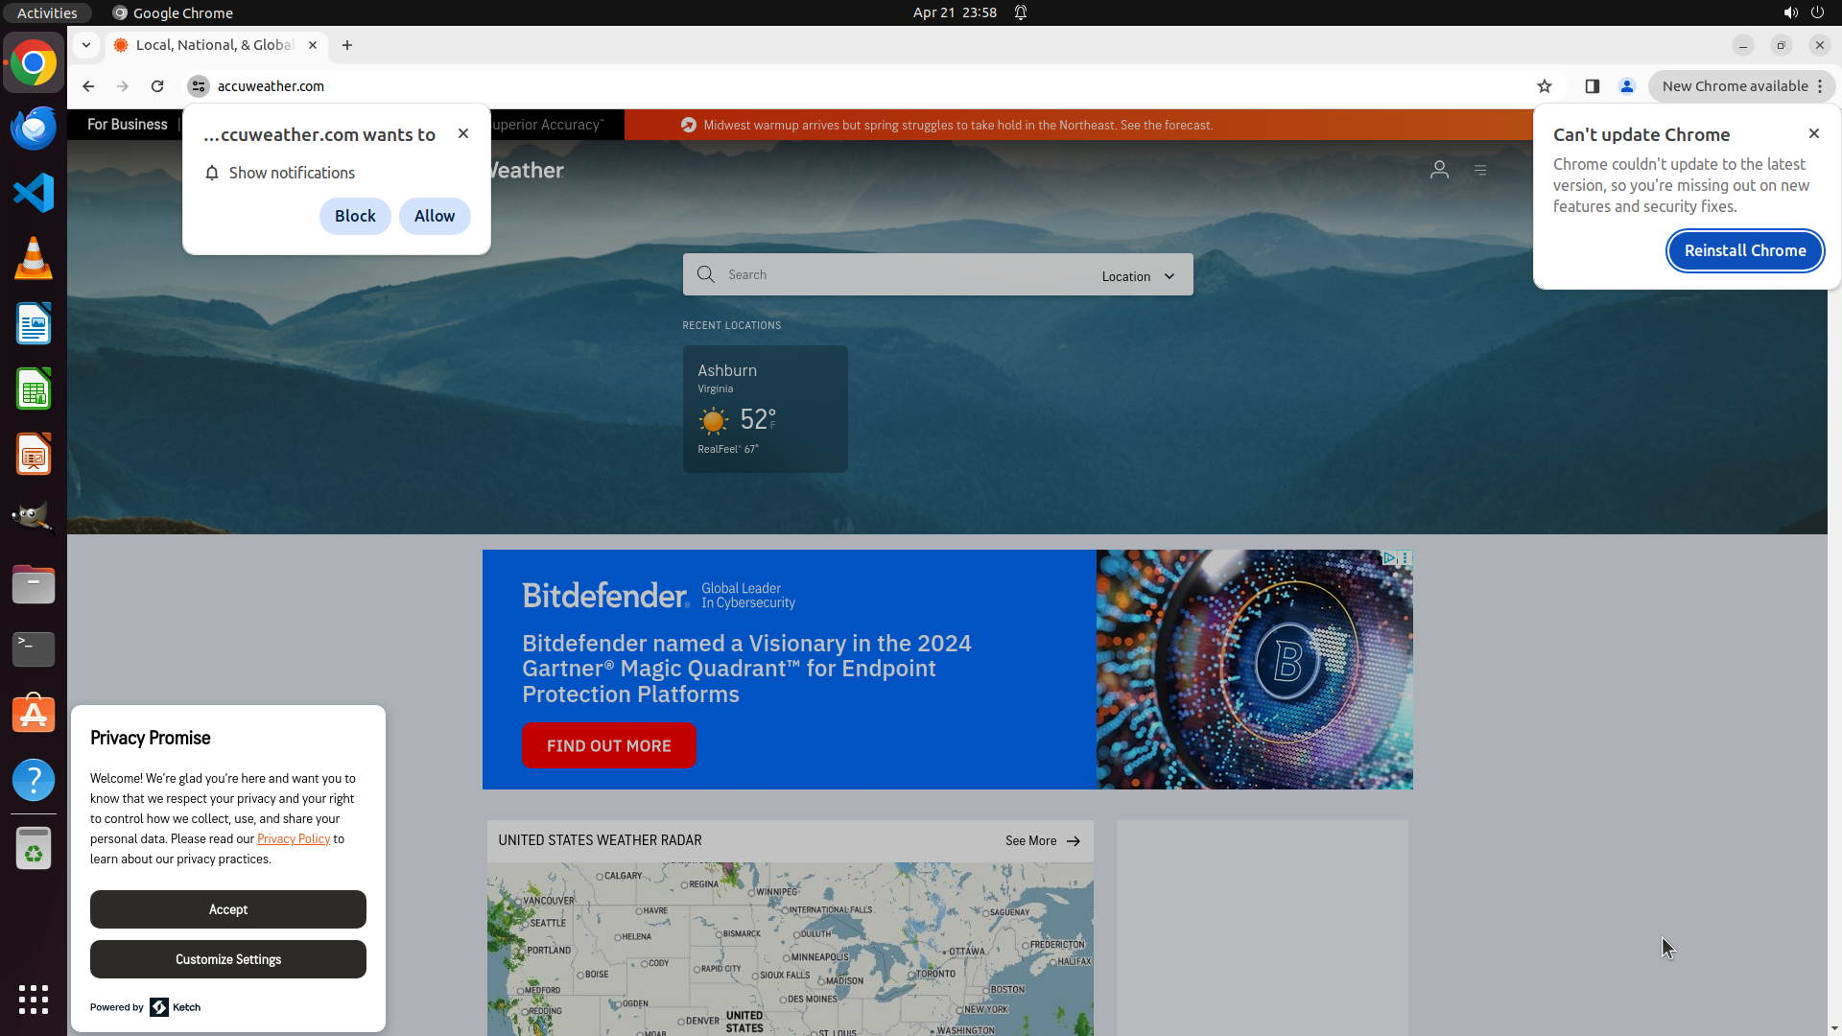The width and height of the screenshot is (1842, 1036).
Task: Click the ad choices icon on Bitdefender ad
Action: tap(1389, 558)
